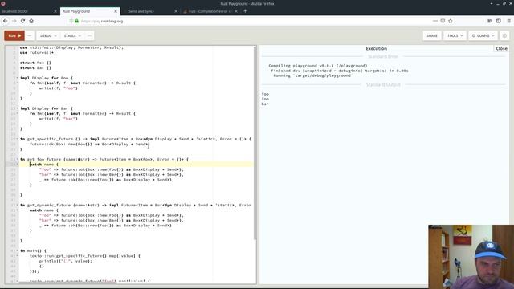The image size is (514, 289).
Task: Switch to the Send and Sync tab
Action: (148, 11)
